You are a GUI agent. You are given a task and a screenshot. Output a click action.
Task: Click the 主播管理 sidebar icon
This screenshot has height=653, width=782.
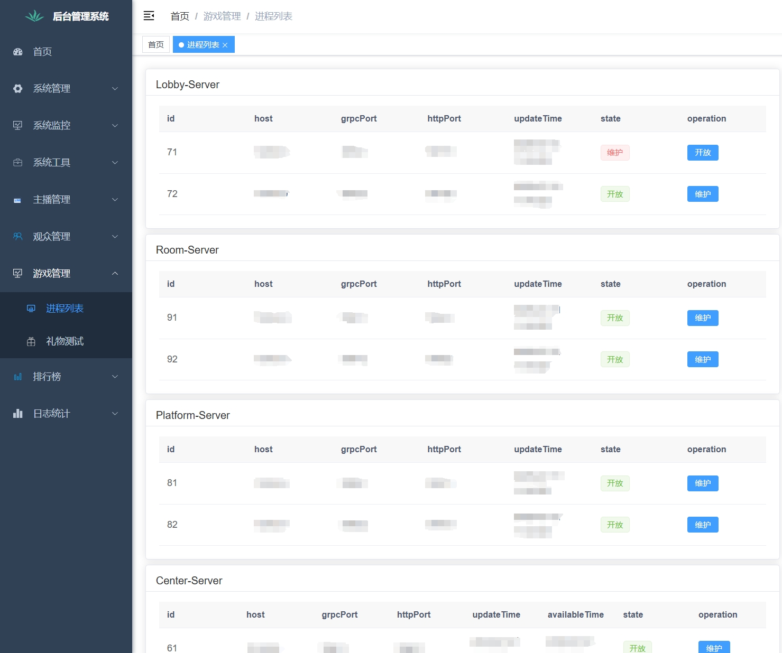pyautogui.click(x=18, y=200)
